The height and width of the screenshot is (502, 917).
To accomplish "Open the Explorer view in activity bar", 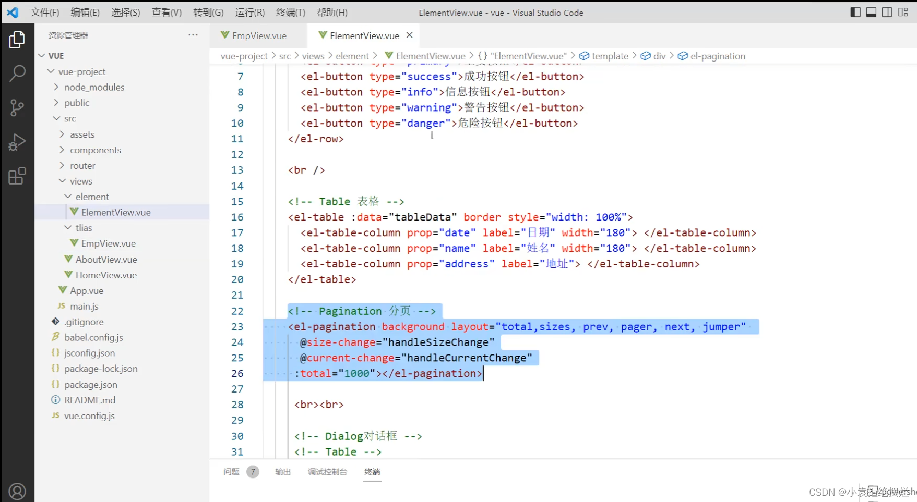I will click(x=17, y=40).
